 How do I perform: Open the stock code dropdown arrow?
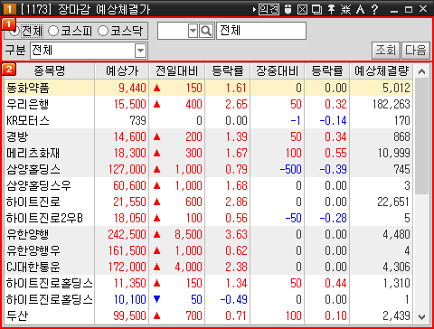(193, 31)
